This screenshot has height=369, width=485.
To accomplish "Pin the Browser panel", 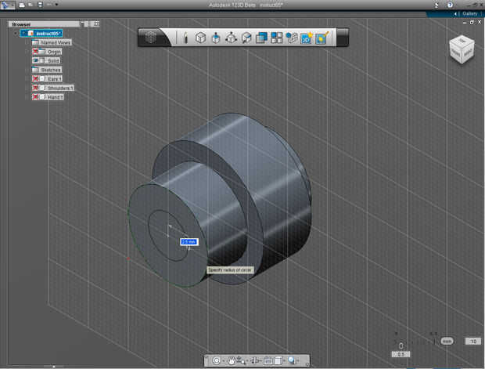I will tap(83, 24).
